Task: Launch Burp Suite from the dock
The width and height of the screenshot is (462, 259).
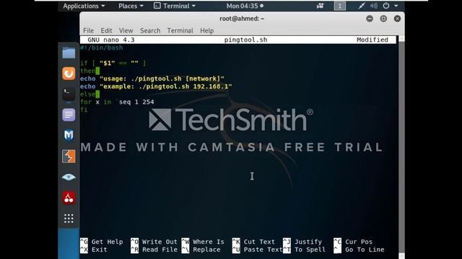Action: pyautogui.click(x=69, y=156)
